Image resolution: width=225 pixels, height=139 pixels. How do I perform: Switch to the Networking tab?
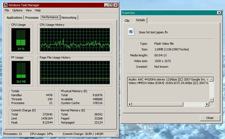tap(69, 18)
